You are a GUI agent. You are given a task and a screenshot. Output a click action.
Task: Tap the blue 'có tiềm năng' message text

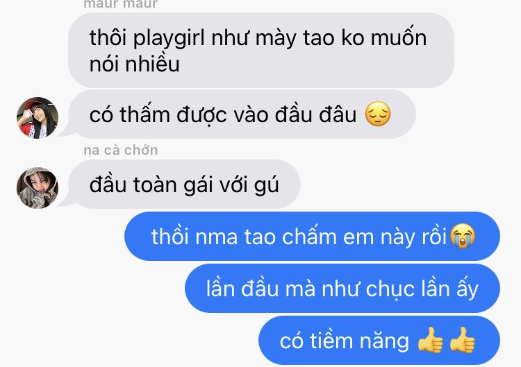345,341
